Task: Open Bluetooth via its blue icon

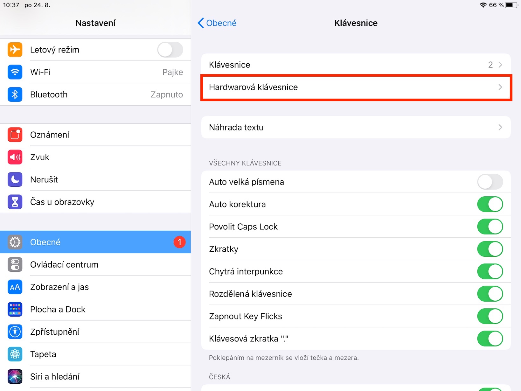Action: (x=15, y=94)
